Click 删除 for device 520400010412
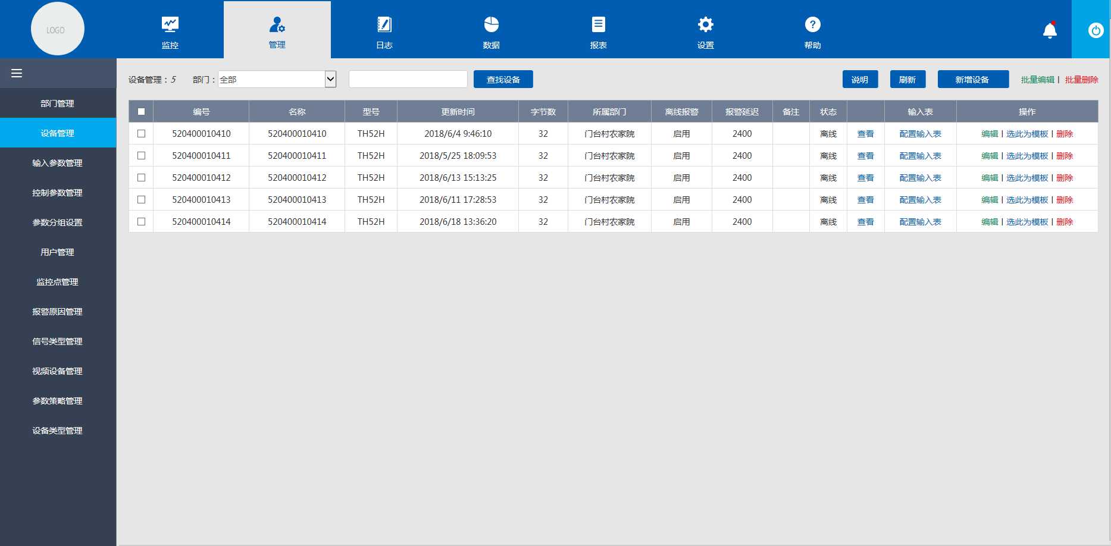 pyautogui.click(x=1065, y=178)
